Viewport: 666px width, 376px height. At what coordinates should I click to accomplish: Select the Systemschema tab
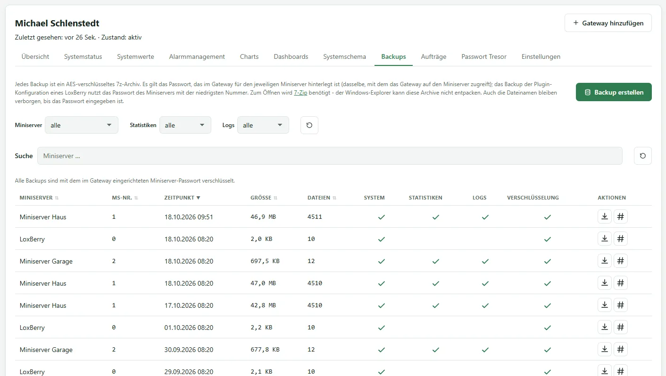345,56
